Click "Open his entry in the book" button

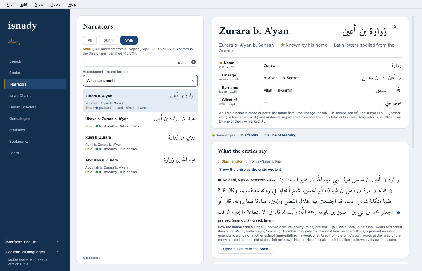tap(246, 249)
